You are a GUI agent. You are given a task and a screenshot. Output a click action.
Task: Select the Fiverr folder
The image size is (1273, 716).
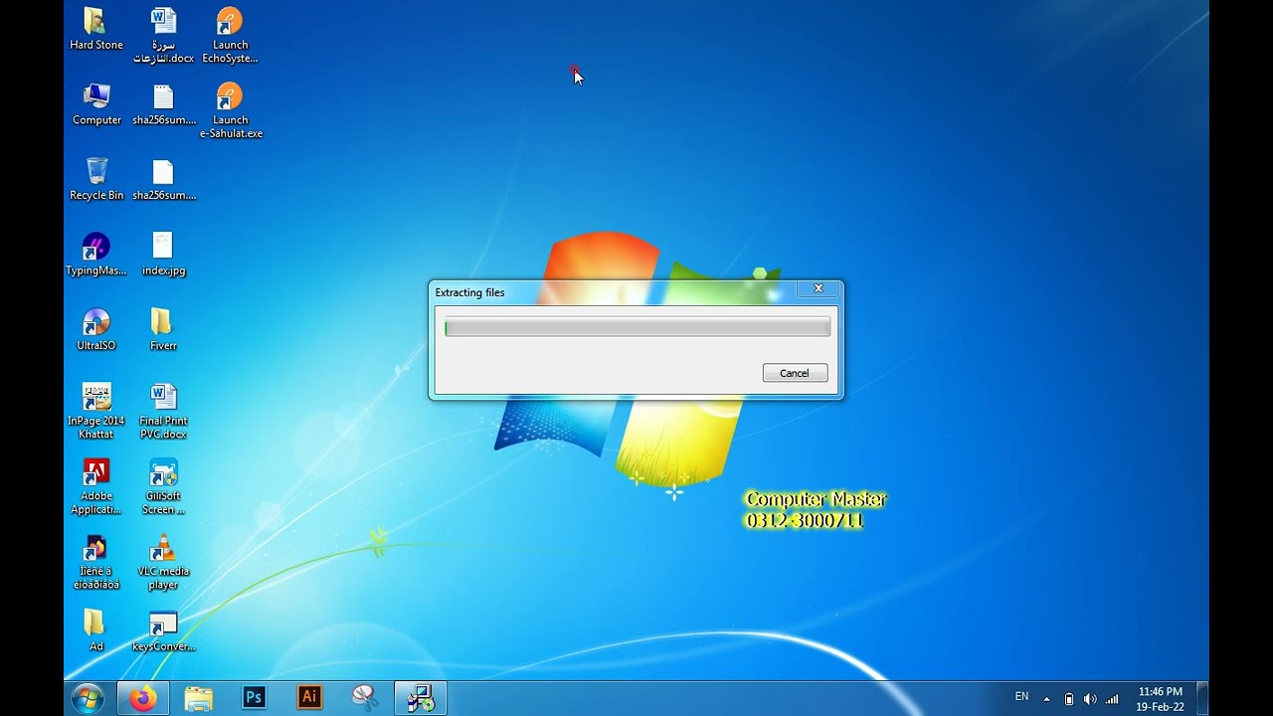click(163, 330)
